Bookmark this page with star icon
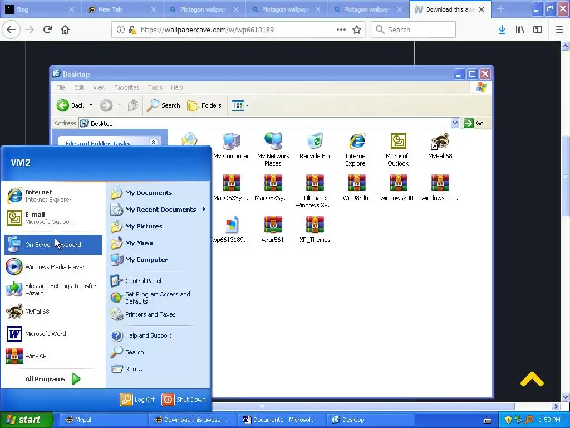 pos(357,30)
